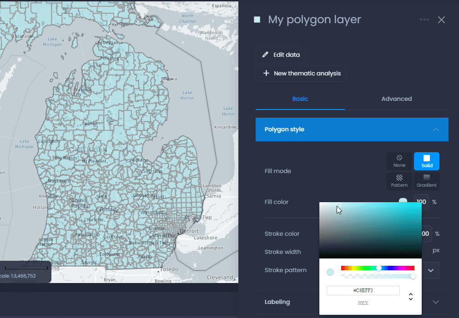Image resolution: width=459 pixels, height=318 pixels.
Task: Open the Stroke pattern dropdown
Action: click(431, 270)
